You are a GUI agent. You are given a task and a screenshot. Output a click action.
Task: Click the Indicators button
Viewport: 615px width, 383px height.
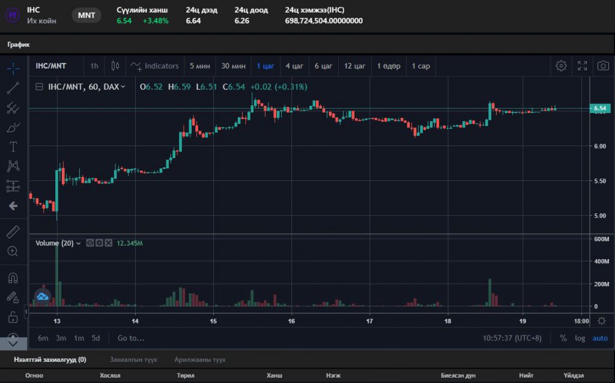tap(154, 66)
